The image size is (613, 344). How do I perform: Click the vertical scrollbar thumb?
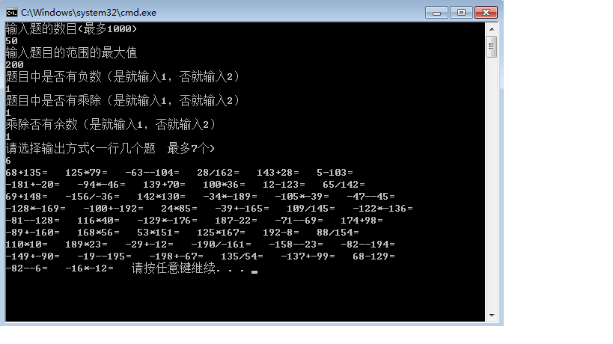(492, 46)
